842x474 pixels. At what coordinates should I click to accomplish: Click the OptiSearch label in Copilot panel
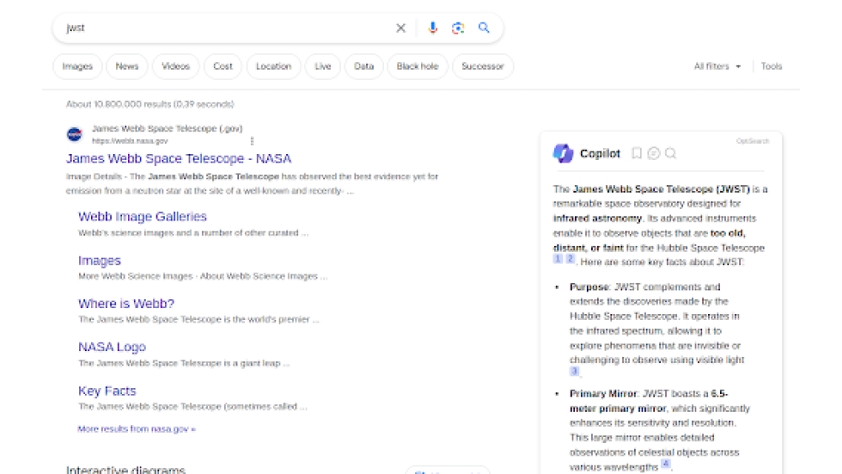pyautogui.click(x=752, y=141)
